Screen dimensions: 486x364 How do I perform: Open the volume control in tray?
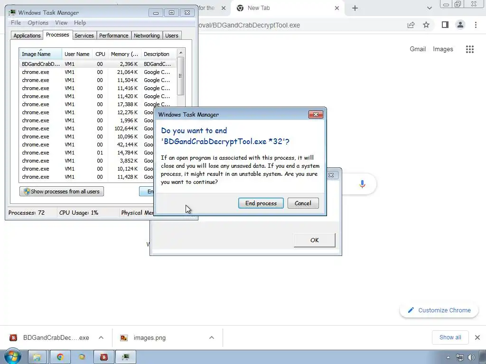tap(471, 357)
